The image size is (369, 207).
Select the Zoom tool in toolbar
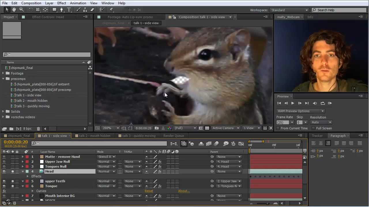[21, 10]
